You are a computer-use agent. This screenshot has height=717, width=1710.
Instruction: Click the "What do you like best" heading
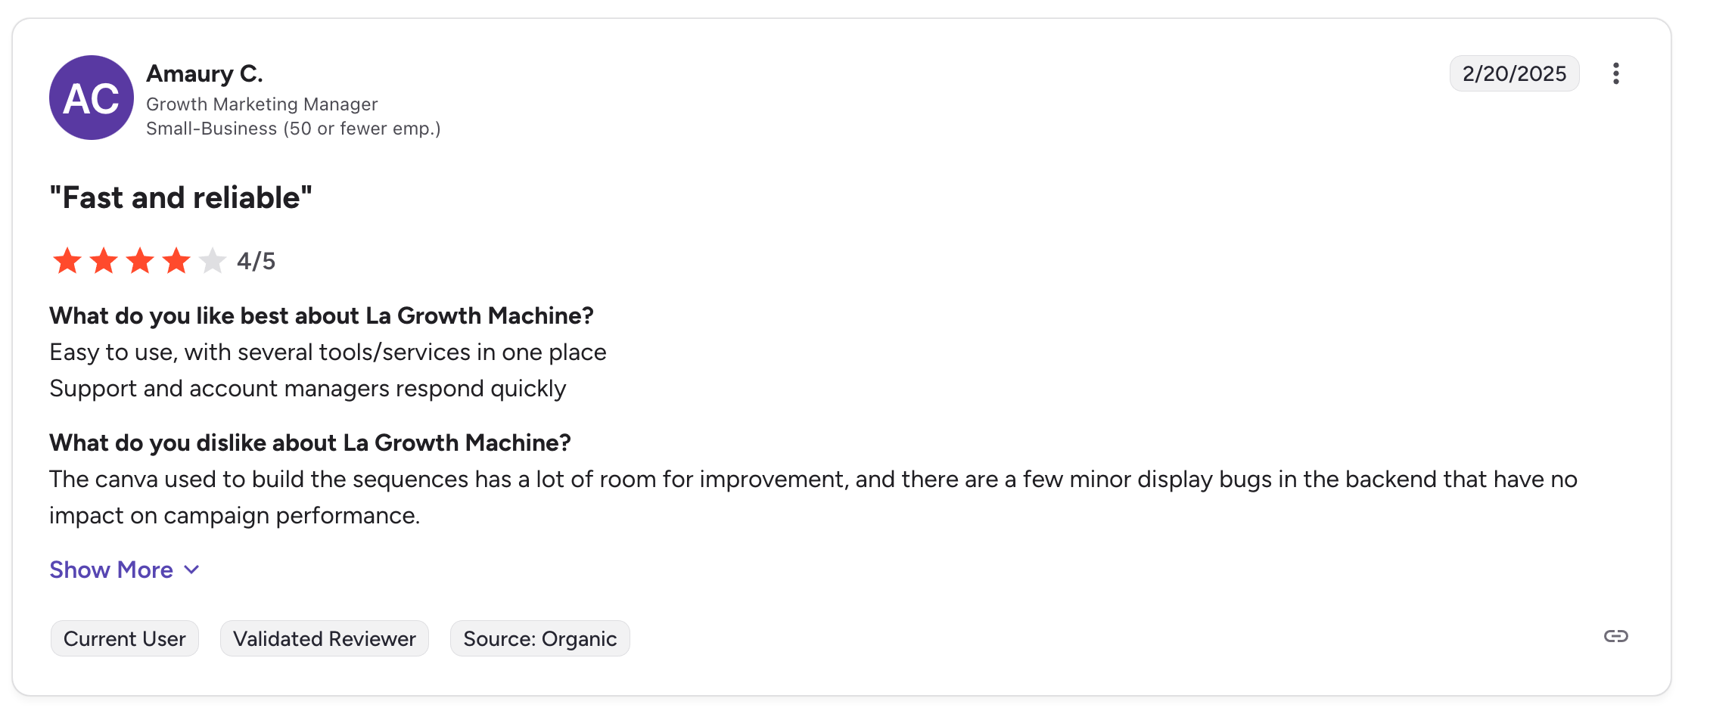click(322, 315)
